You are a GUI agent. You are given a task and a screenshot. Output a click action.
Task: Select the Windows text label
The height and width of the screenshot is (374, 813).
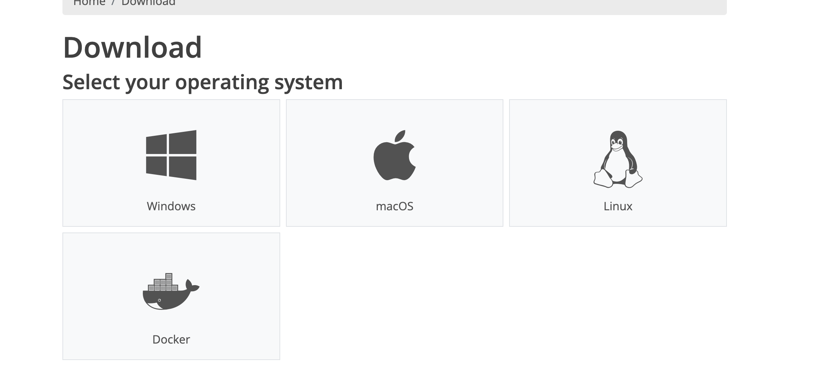(171, 206)
